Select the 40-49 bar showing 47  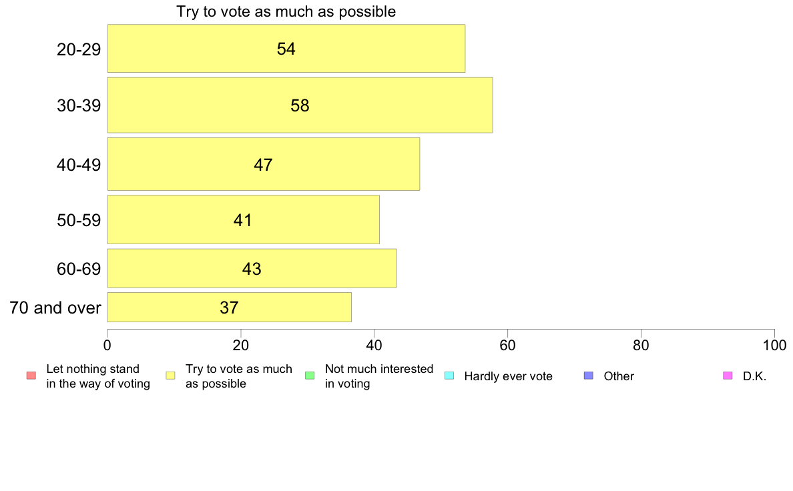[264, 164]
